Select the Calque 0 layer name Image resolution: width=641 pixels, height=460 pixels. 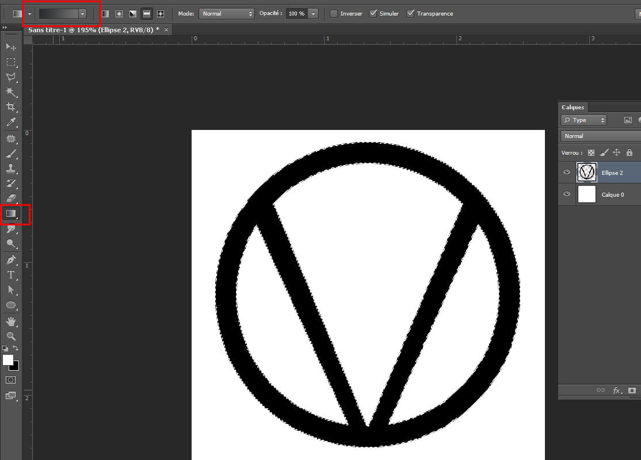(x=613, y=194)
